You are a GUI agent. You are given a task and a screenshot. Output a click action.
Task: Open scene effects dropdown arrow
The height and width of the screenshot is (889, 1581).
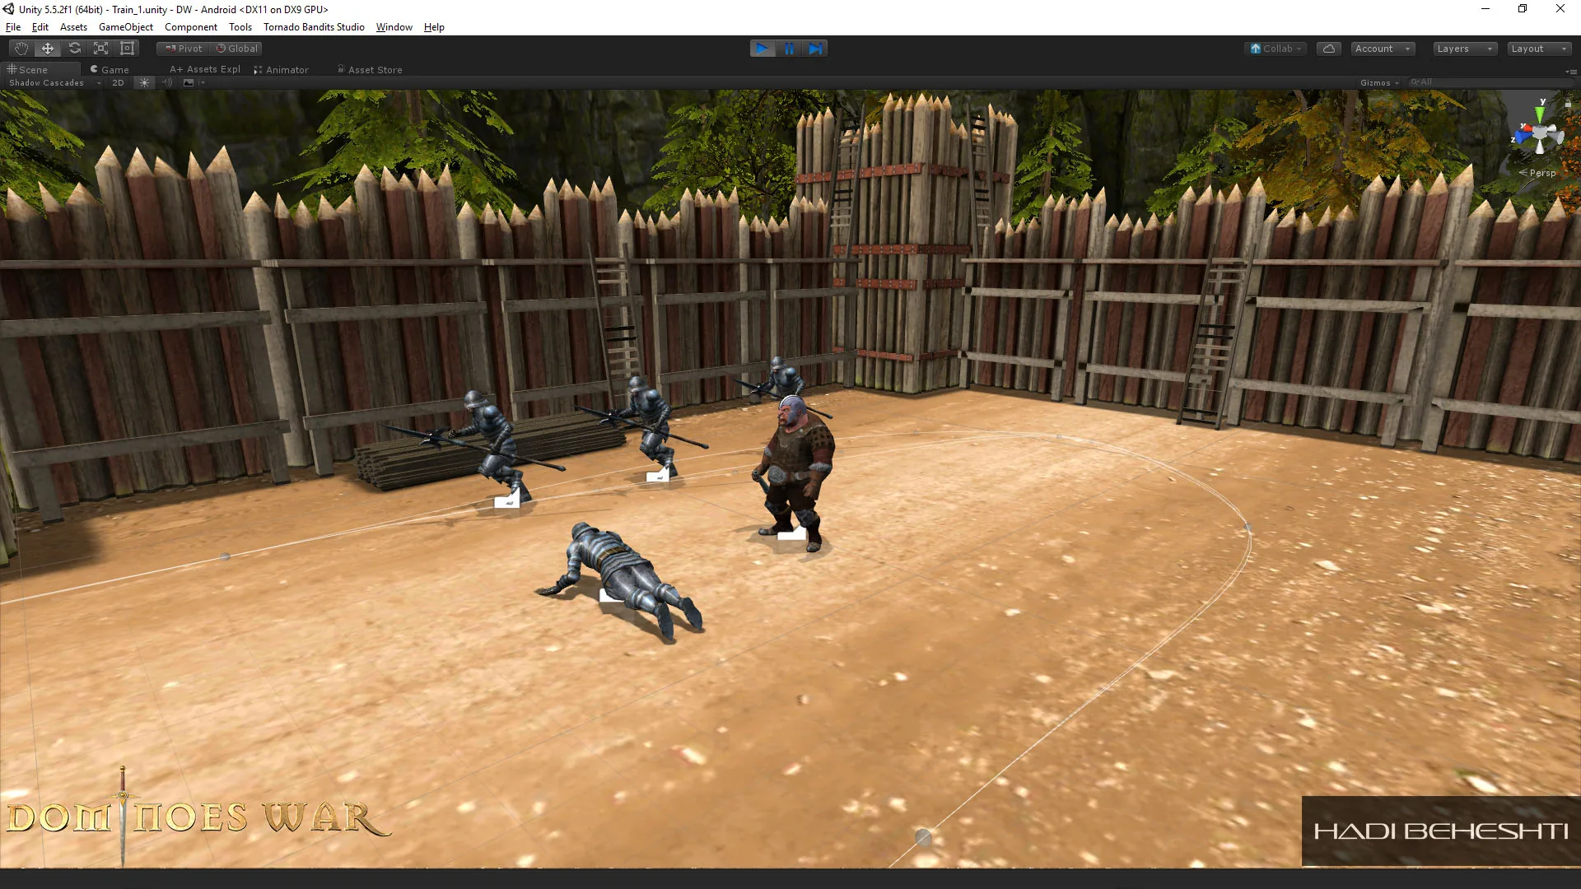pos(202,83)
